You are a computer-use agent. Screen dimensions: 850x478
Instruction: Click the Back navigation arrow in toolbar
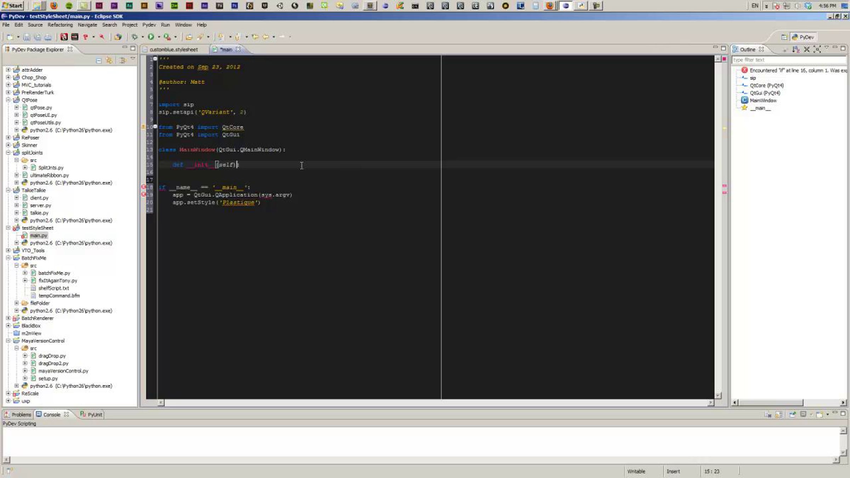tap(265, 37)
